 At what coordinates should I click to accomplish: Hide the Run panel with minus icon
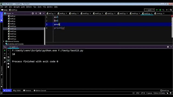[x=171, y=47]
